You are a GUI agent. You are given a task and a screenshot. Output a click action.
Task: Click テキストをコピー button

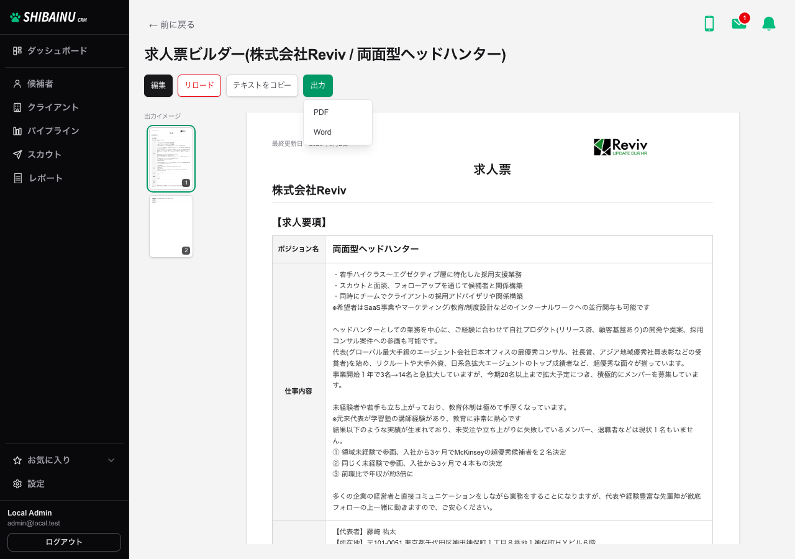[x=262, y=86]
